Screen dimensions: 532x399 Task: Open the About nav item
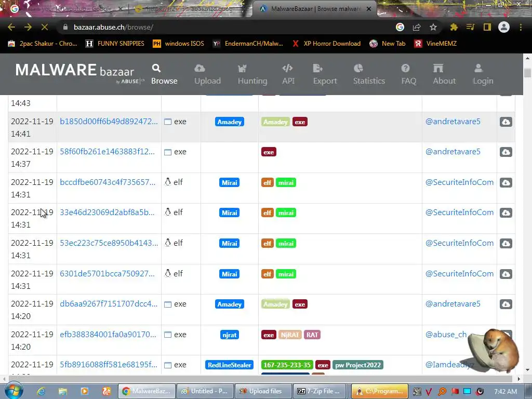444,75
